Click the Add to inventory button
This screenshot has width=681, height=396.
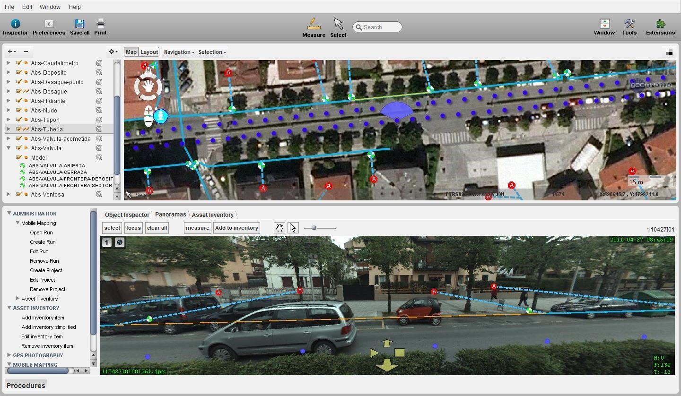236,228
